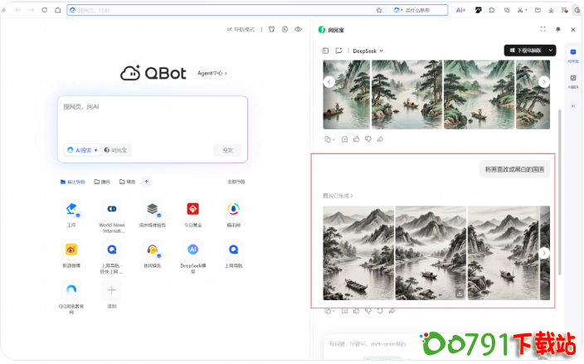Open the World News shortcut tile
The width and height of the screenshot is (584, 364).
pyautogui.click(x=112, y=209)
